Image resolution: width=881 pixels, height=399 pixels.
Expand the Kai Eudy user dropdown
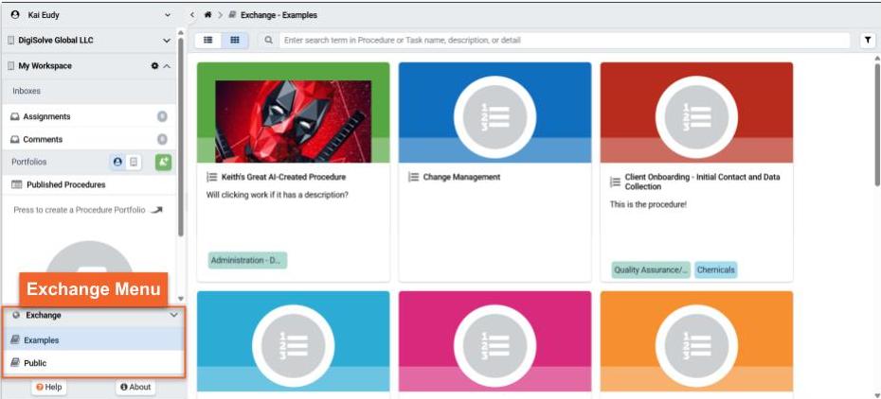(x=168, y=15)
